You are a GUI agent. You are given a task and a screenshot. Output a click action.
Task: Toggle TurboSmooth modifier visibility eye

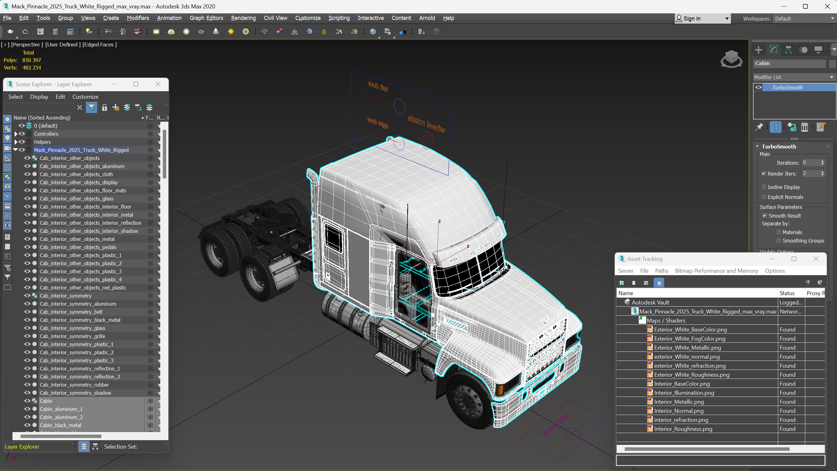click(x=758, y=87)
